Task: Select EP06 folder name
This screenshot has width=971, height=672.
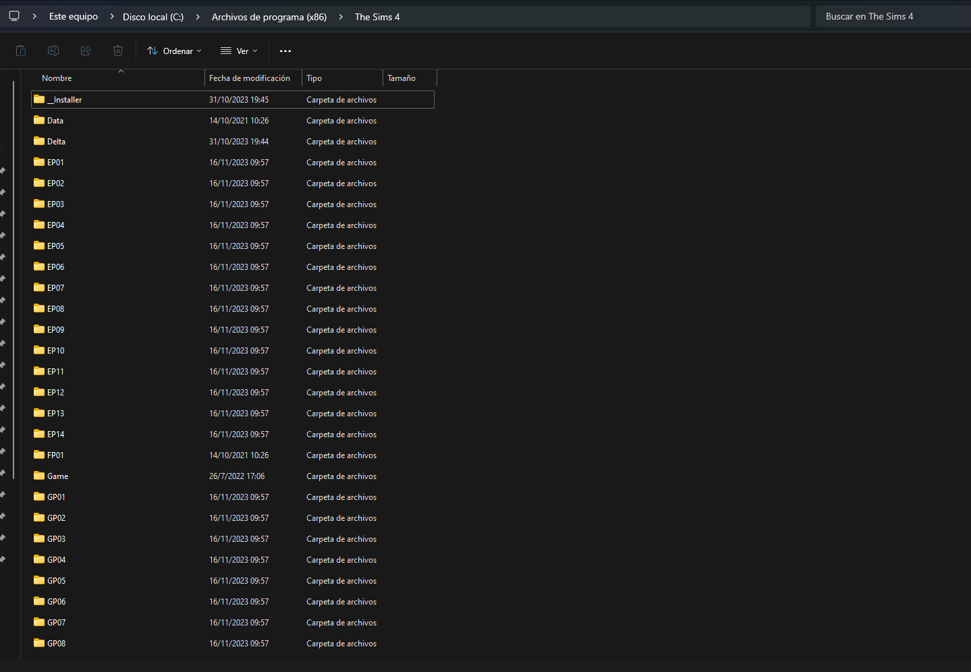Action: click(x=56, y=267)
